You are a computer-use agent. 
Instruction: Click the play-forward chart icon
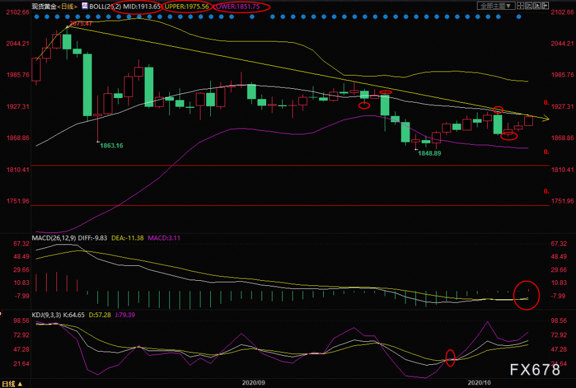[x=537, y=6]
